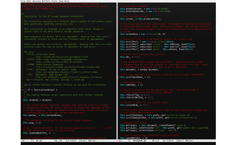Click the 'this.savedOptions_ = {};' line

tap(134, 138)
